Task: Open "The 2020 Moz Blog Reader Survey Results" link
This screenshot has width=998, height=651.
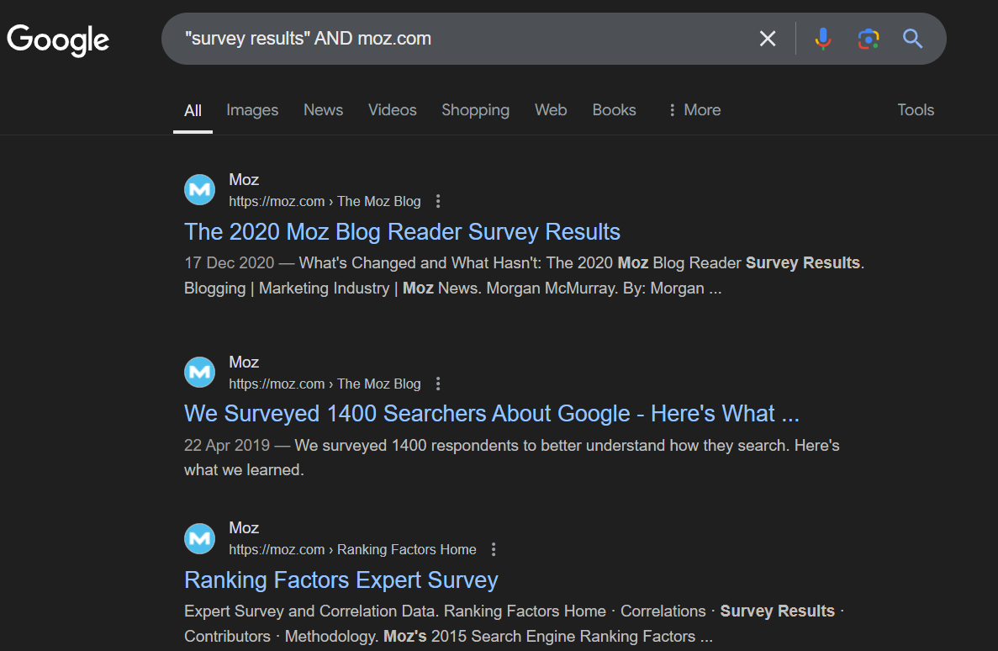Action: [402, 232]
